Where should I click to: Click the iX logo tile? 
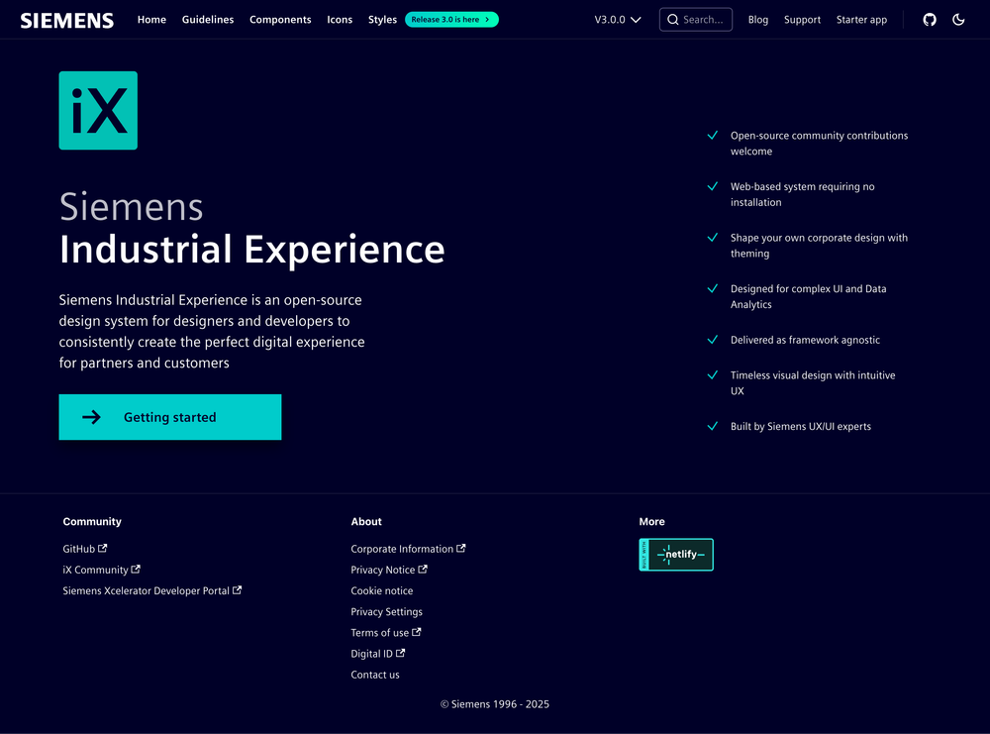(x=98, y=111)
